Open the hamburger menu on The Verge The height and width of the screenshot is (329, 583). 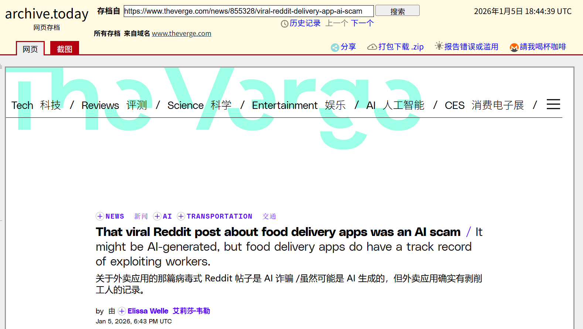[x=553, y=104]
